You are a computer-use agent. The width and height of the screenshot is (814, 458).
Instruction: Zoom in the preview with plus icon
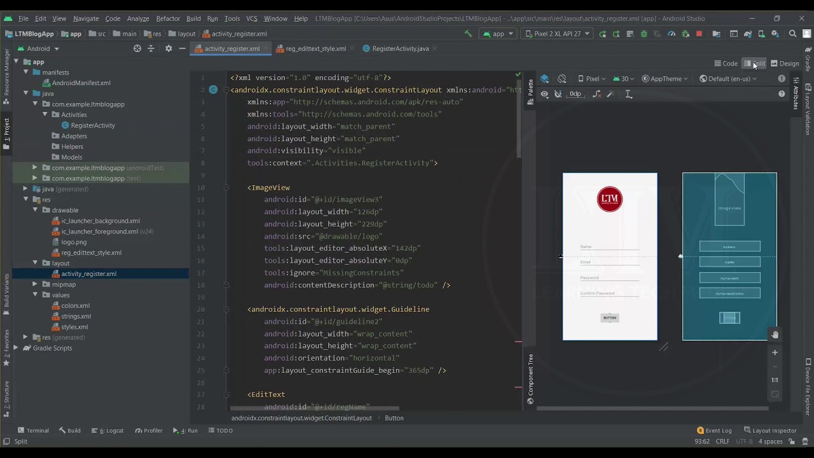coord(775,352)
